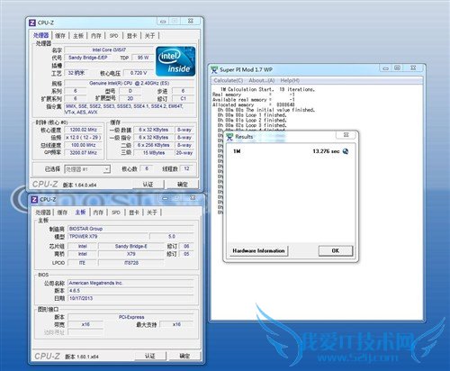
Task: Click the LPCIO field IT8728
Action: coord(131,263)
